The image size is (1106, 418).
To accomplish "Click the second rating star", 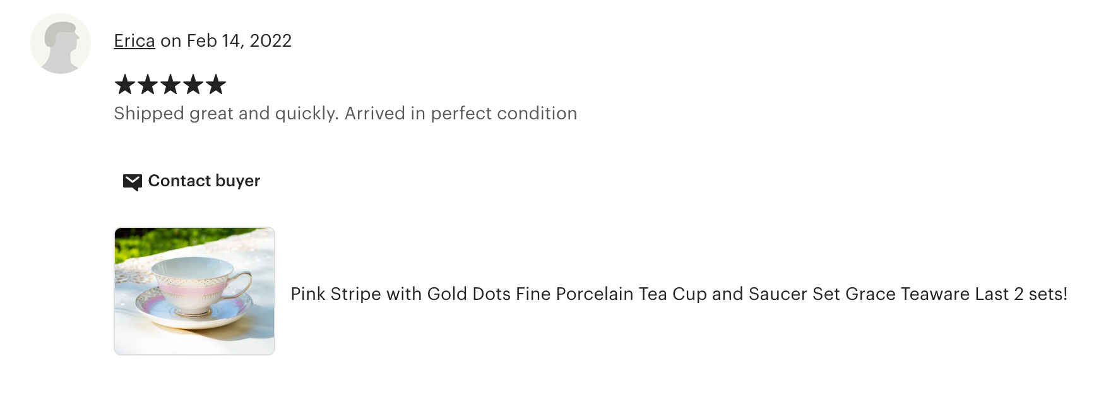I will 148,84.
